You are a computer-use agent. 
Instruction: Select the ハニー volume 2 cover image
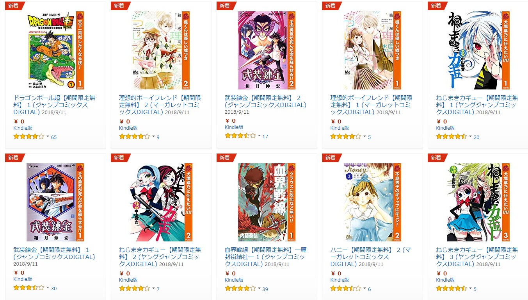point(372,202)
